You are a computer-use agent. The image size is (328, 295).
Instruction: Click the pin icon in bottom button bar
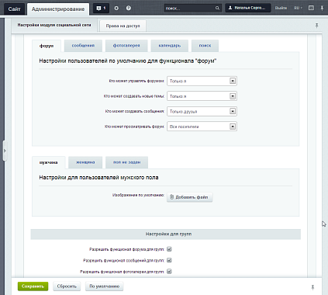312,287
